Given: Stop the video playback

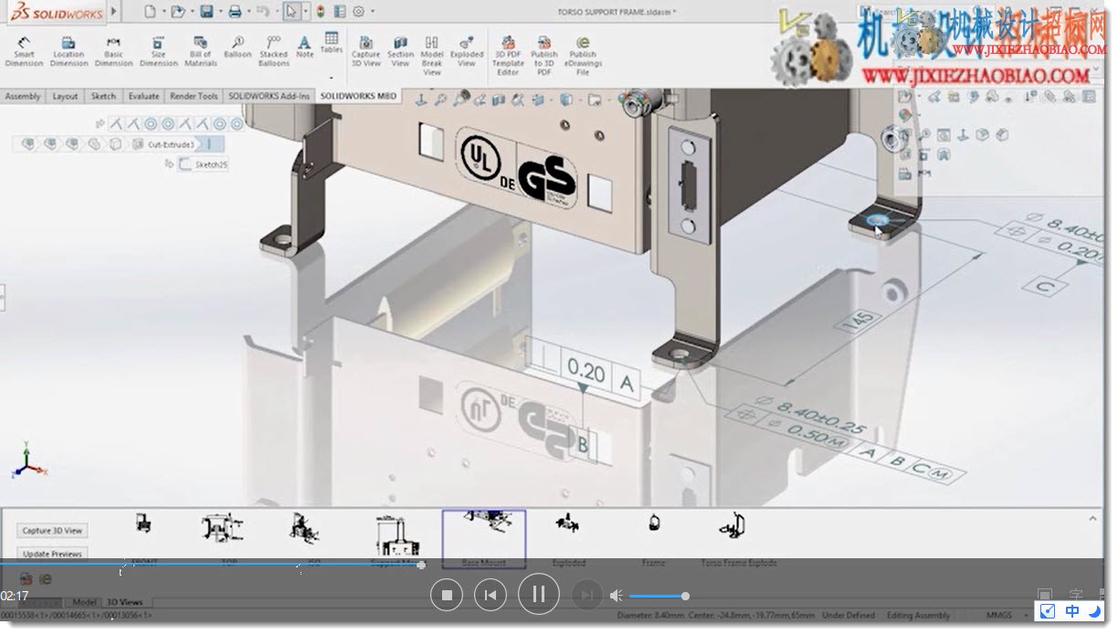Looking at the screenshot, I should (x=447, y=596).
